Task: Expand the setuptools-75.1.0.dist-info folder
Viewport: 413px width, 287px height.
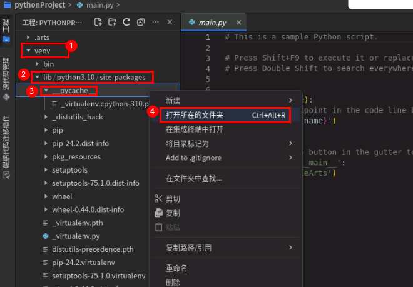Action: tap(46, 183)
